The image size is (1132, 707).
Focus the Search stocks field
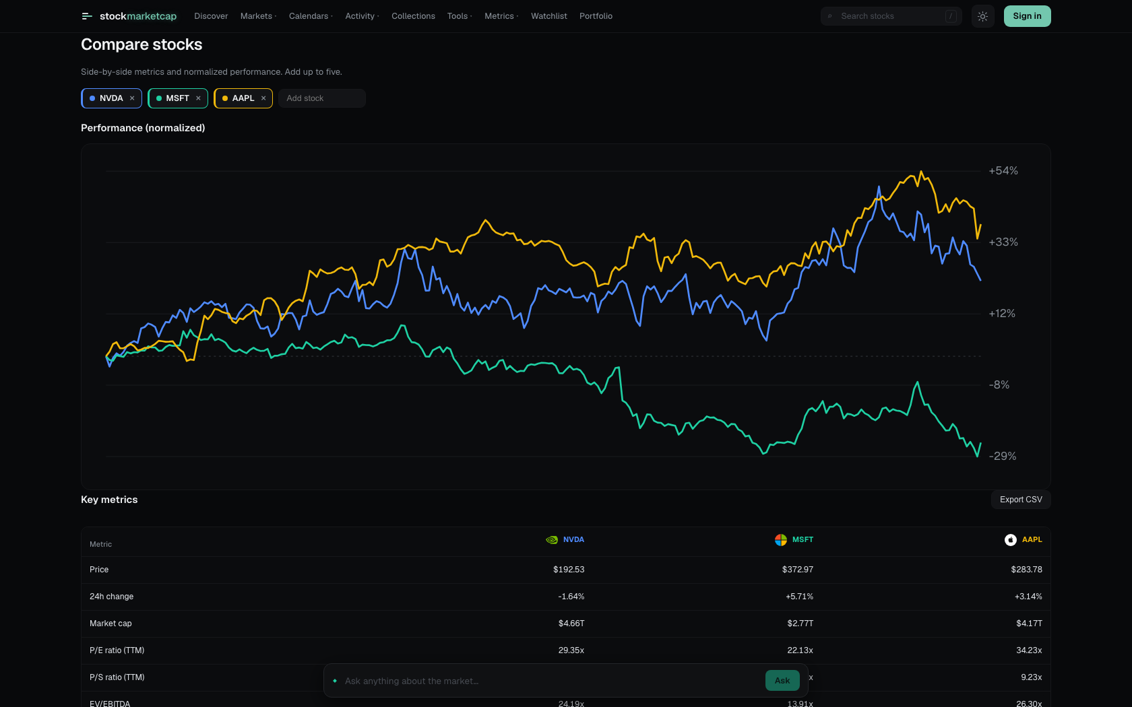891,16
